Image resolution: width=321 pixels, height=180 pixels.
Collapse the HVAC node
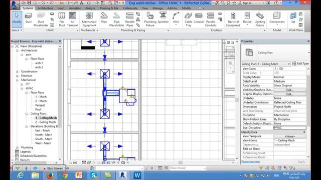coord(22,88)
